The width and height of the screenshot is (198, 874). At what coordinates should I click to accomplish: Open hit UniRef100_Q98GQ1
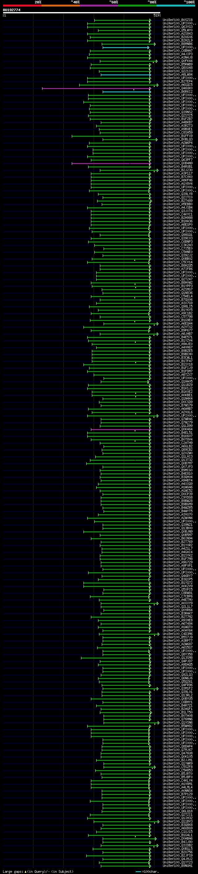point(178,235)
